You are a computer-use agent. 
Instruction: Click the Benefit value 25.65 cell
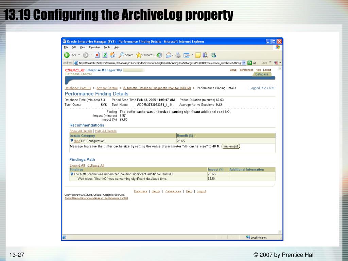(226, 141)
